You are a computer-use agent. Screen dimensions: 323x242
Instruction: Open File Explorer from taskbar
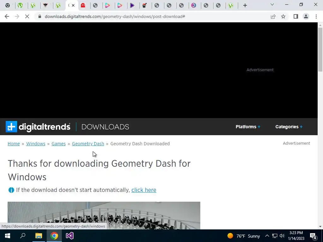pos(38,236)
